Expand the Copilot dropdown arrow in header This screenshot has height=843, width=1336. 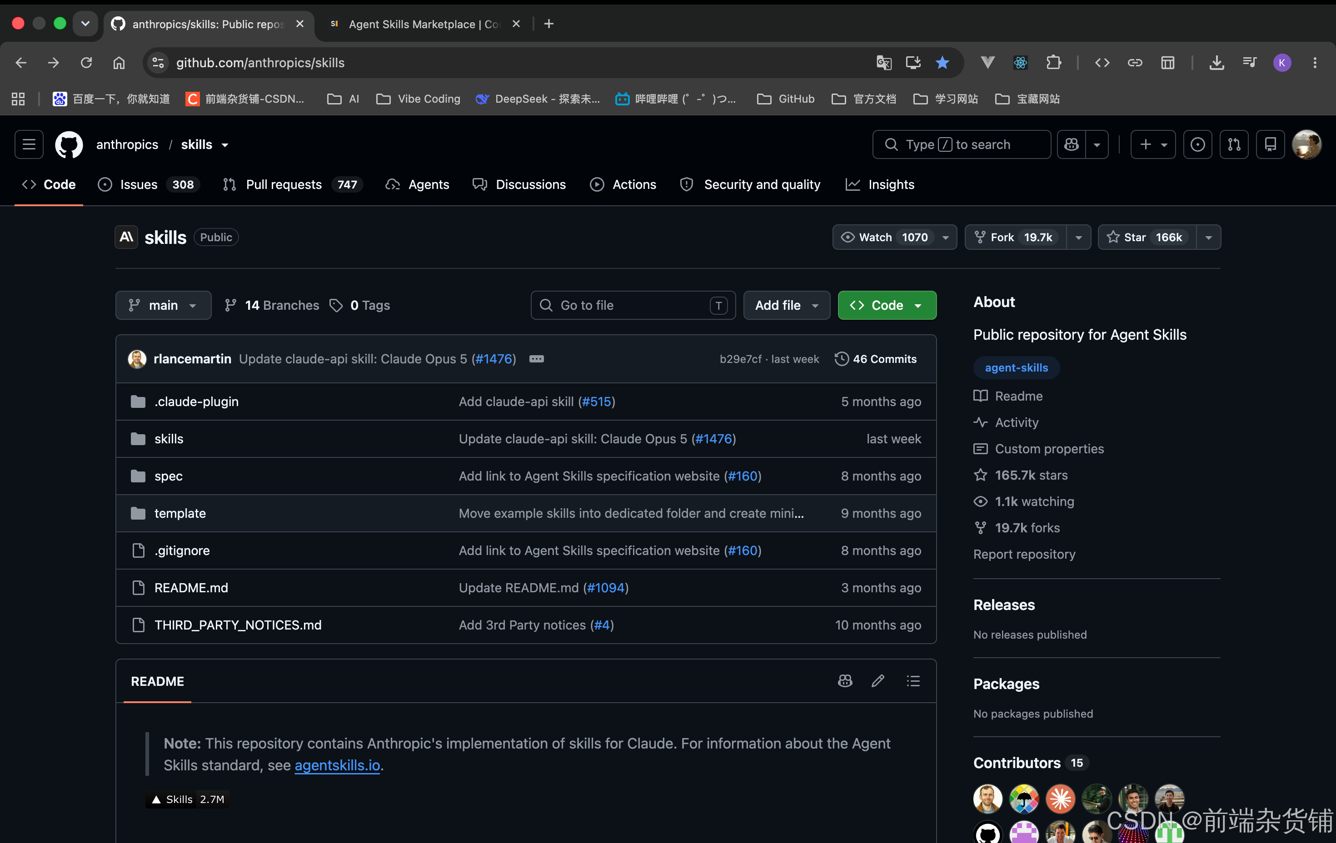1097,144
